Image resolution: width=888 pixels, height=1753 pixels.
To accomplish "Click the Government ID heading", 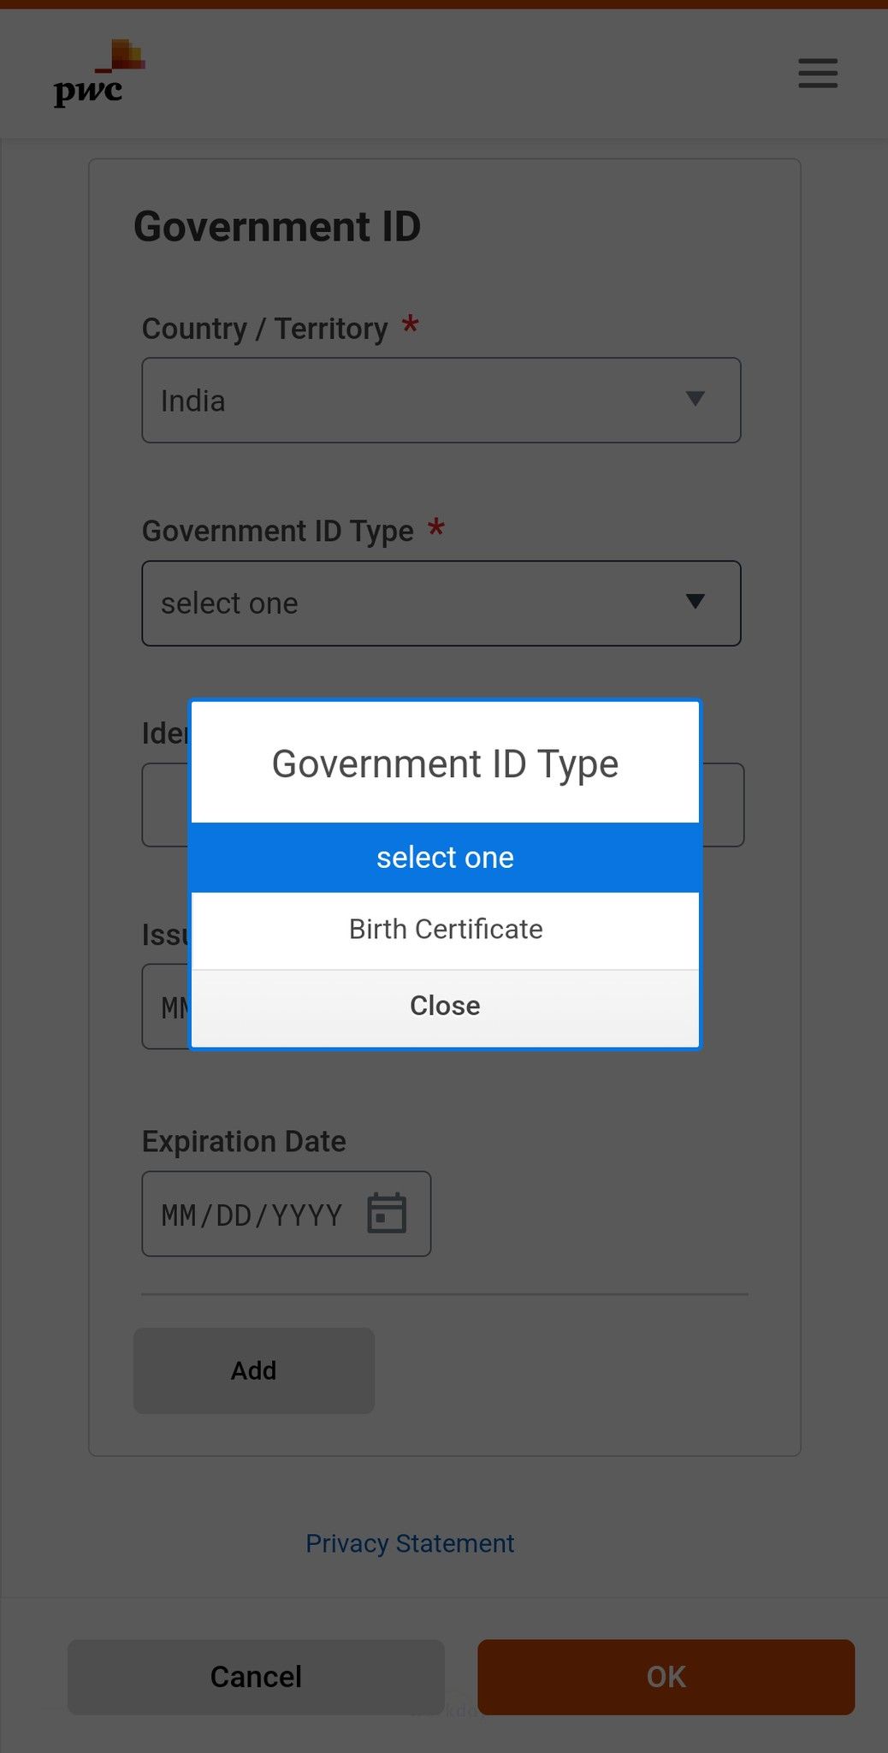I will point(277,226).
